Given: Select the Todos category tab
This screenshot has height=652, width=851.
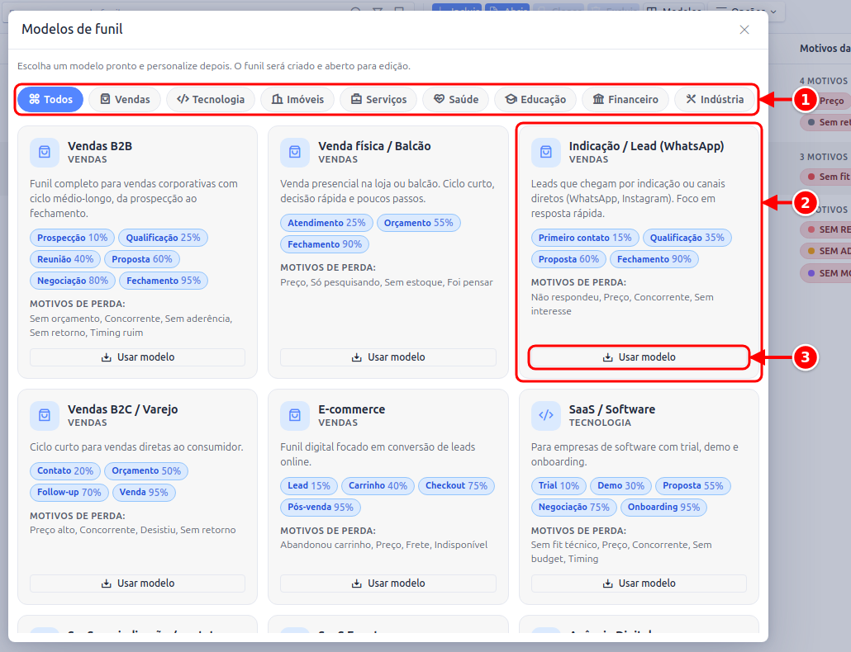Looking at the screenshot, I should pos(50,99).
